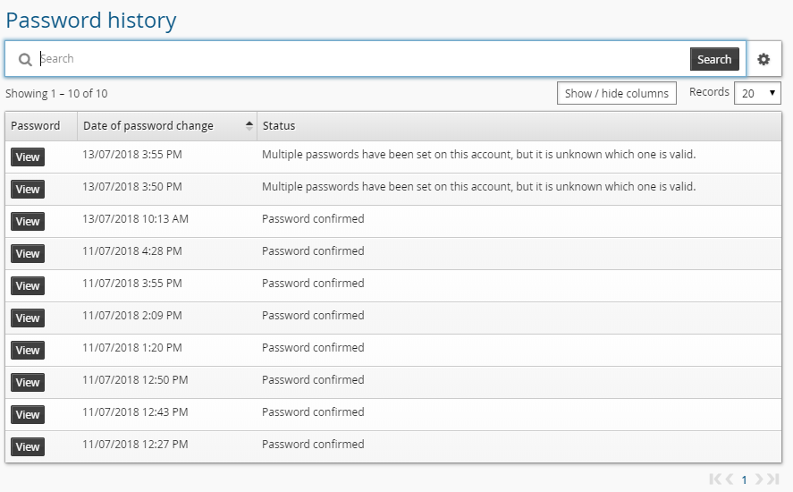View password changed 11/07/2018 1:20 PM
793x492 pixels.
[28, 351]
